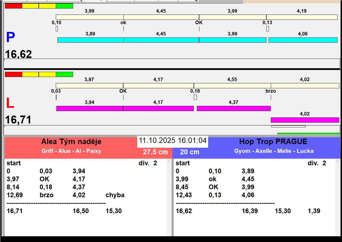
Task: Click the blue lane letter P
Action: click(x=10, y=37)
